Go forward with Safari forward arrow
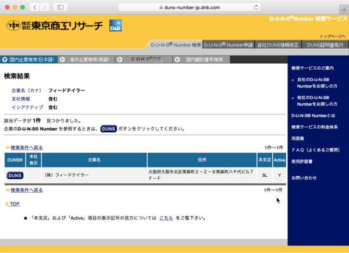The image size is (349, 253). (45, 8)
